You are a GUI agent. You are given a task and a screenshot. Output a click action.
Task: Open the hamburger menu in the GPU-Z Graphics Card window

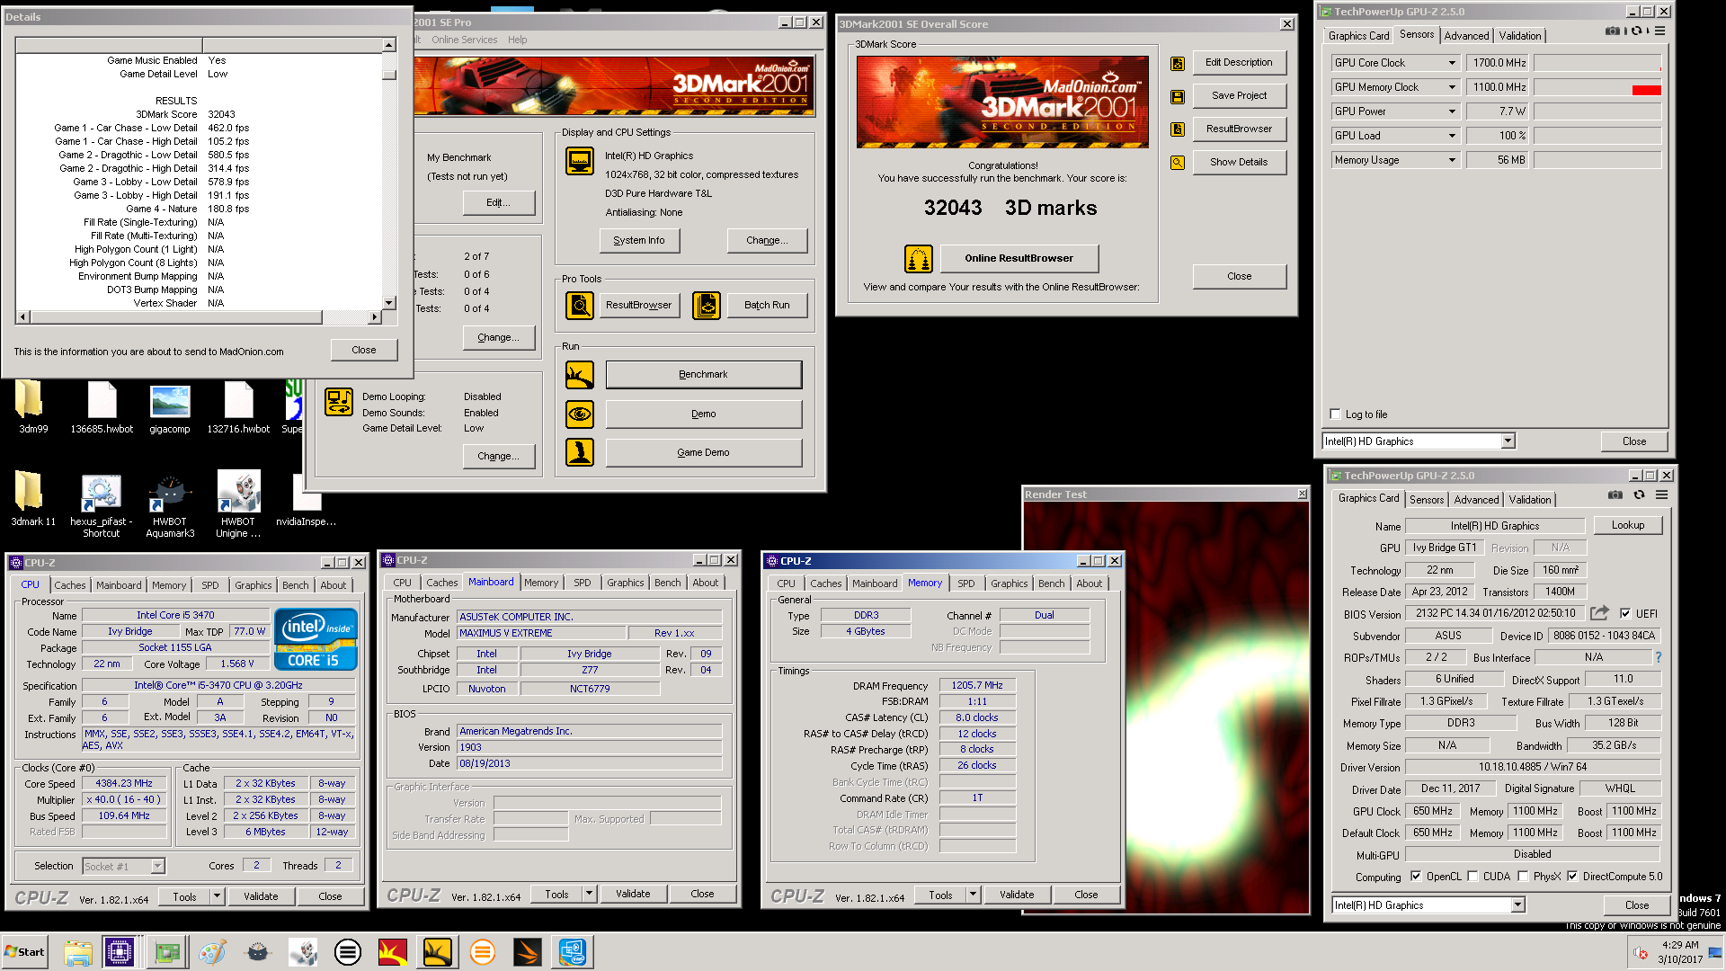click(x=1662, y=495)
